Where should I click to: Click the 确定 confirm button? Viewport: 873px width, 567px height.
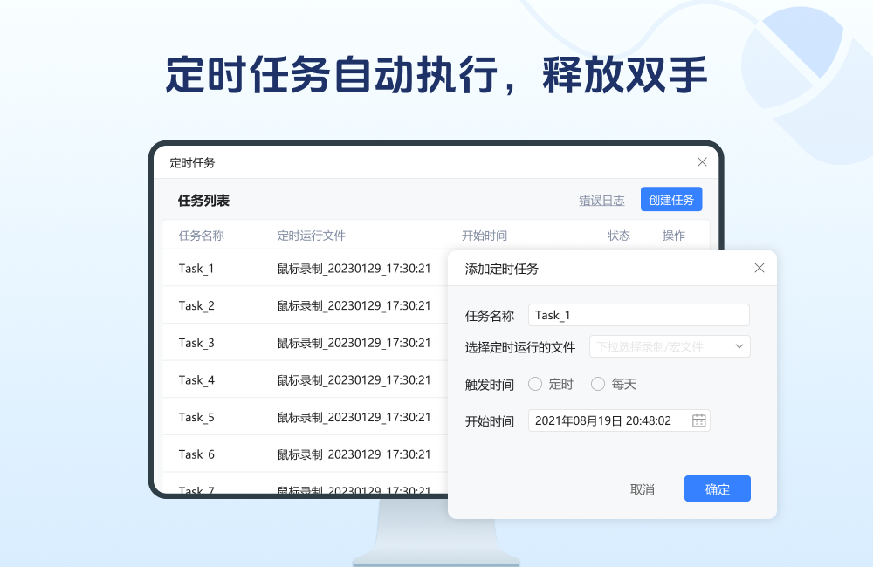pos(717,488)
